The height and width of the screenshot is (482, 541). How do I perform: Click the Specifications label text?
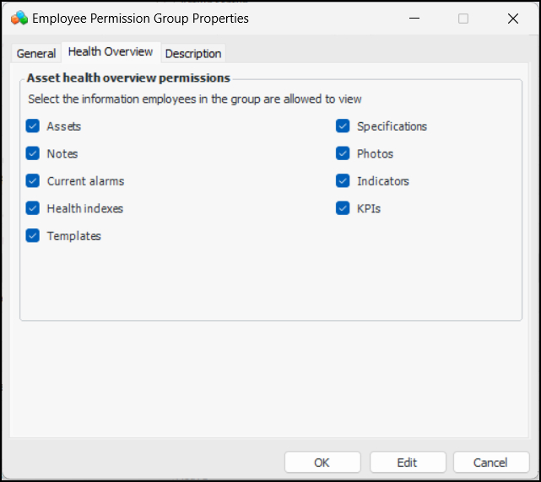pos(392,126)
